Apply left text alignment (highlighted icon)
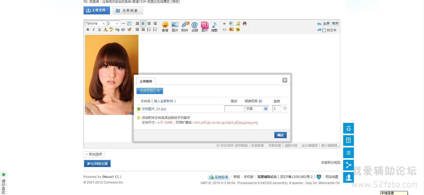The image size is (424, 195). click(143, 24)
